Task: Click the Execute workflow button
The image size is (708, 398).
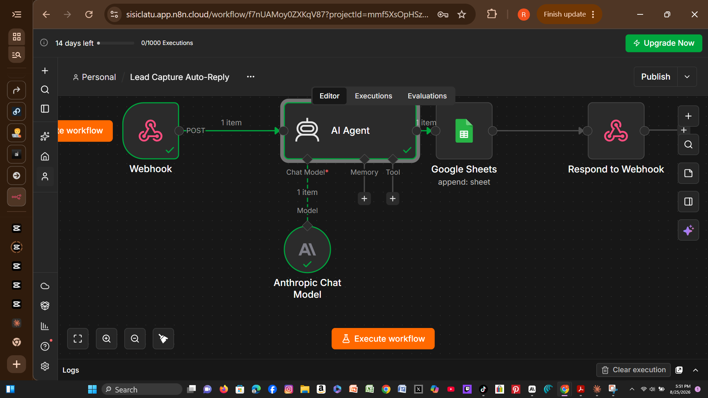Action: tap(383, 339)
